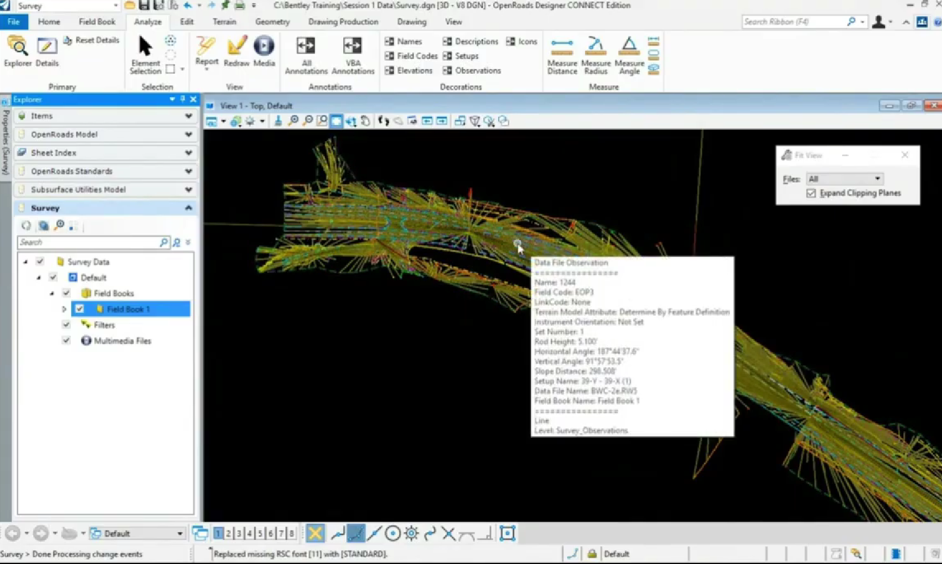Switch to the Drawing Production tab
This screenshot has height=564, width=942.
point(343,22)
